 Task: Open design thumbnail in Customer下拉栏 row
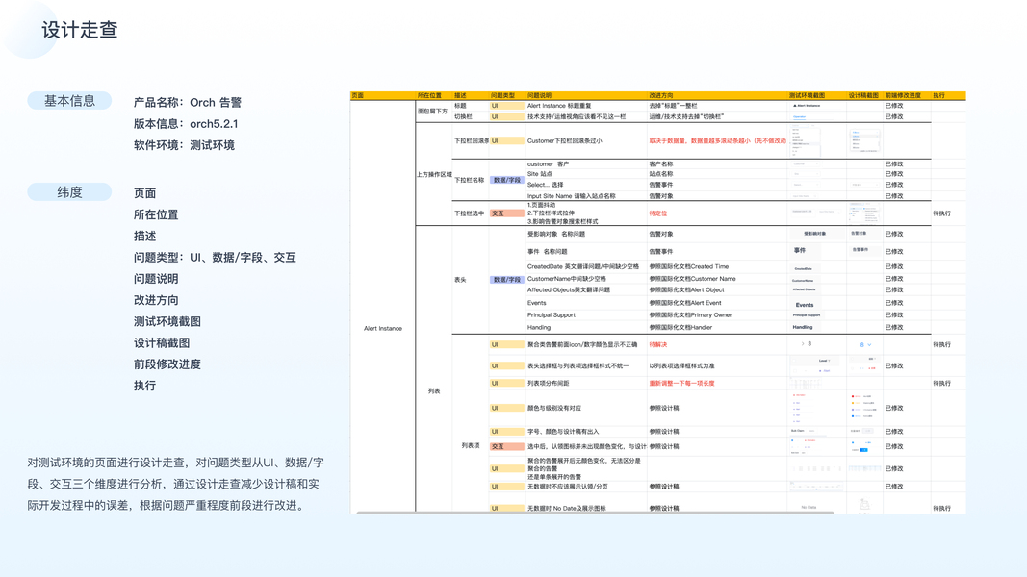[864, 140]
